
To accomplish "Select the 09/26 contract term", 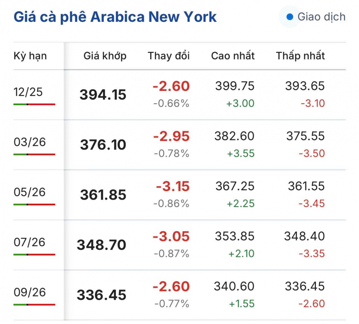I will pyautogui.click(x=30, y=292).
